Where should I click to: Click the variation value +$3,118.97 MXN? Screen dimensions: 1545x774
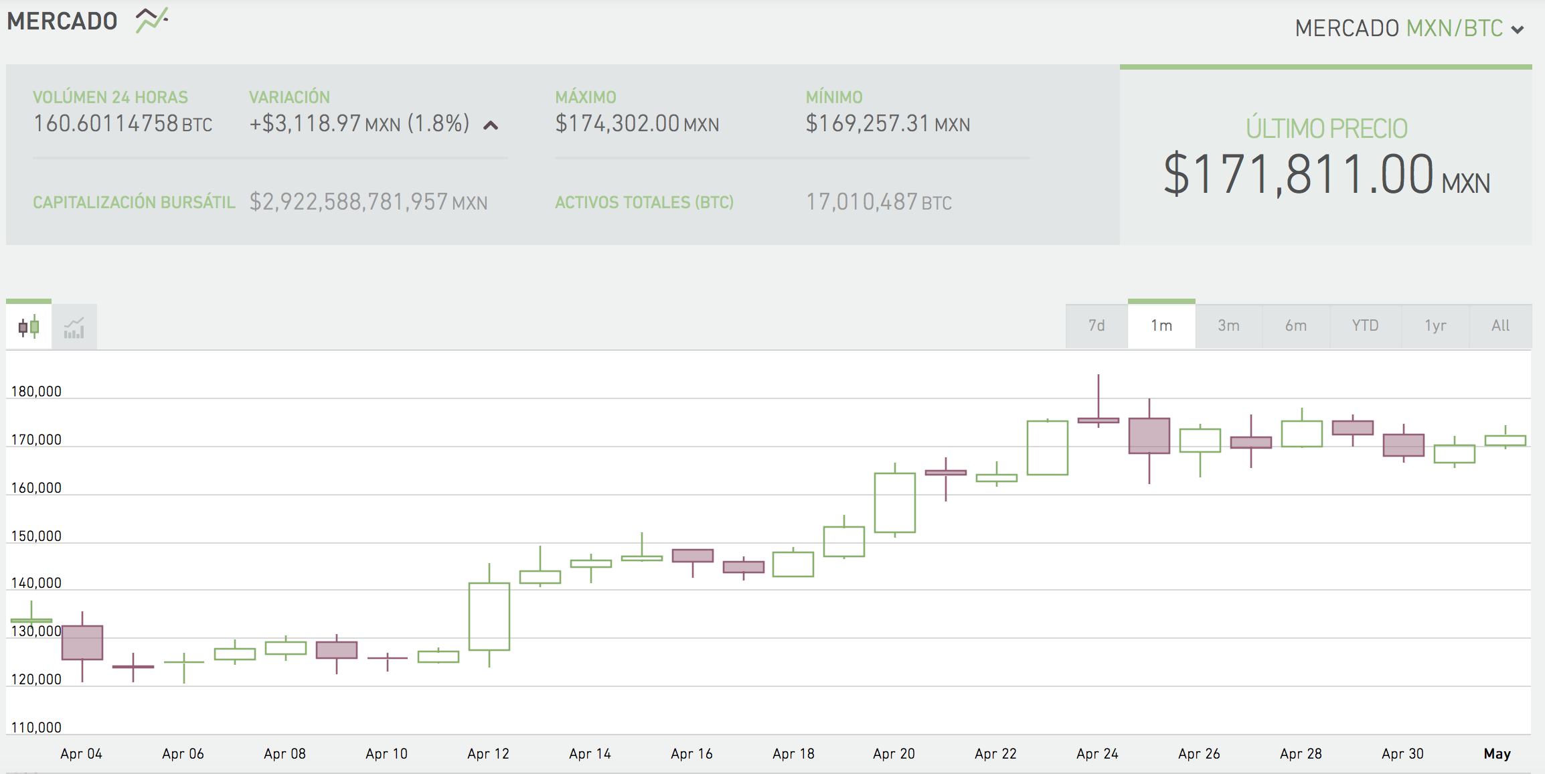(325, 124)
